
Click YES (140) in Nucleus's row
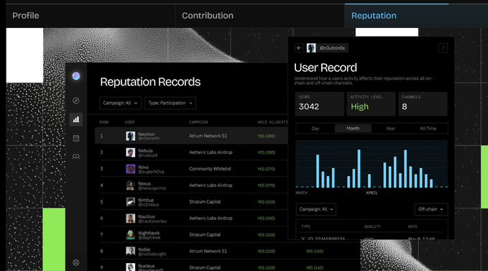coord(315,267)
